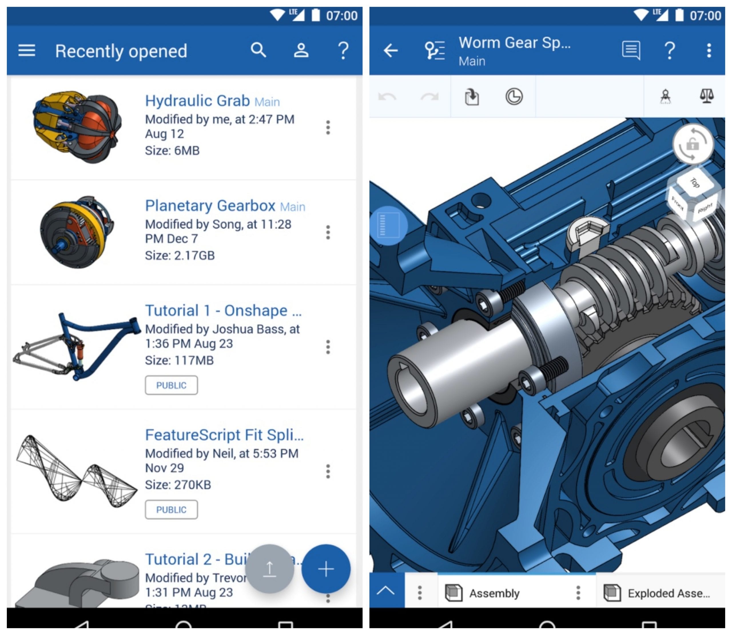
Task: Open the hamburger navigation menu
Action: tap(27, 50)
